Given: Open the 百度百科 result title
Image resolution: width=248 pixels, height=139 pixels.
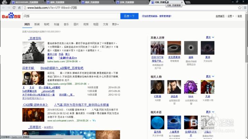Looking at the screenshot, I should [35, 38].
